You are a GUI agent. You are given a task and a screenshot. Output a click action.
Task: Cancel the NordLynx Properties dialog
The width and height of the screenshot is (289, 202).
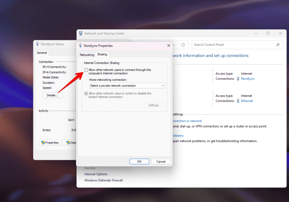click(x=161, y=161)
